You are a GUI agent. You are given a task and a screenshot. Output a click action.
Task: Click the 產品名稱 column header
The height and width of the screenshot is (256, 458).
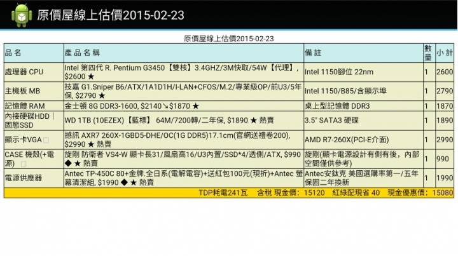[x=183, y=53]
